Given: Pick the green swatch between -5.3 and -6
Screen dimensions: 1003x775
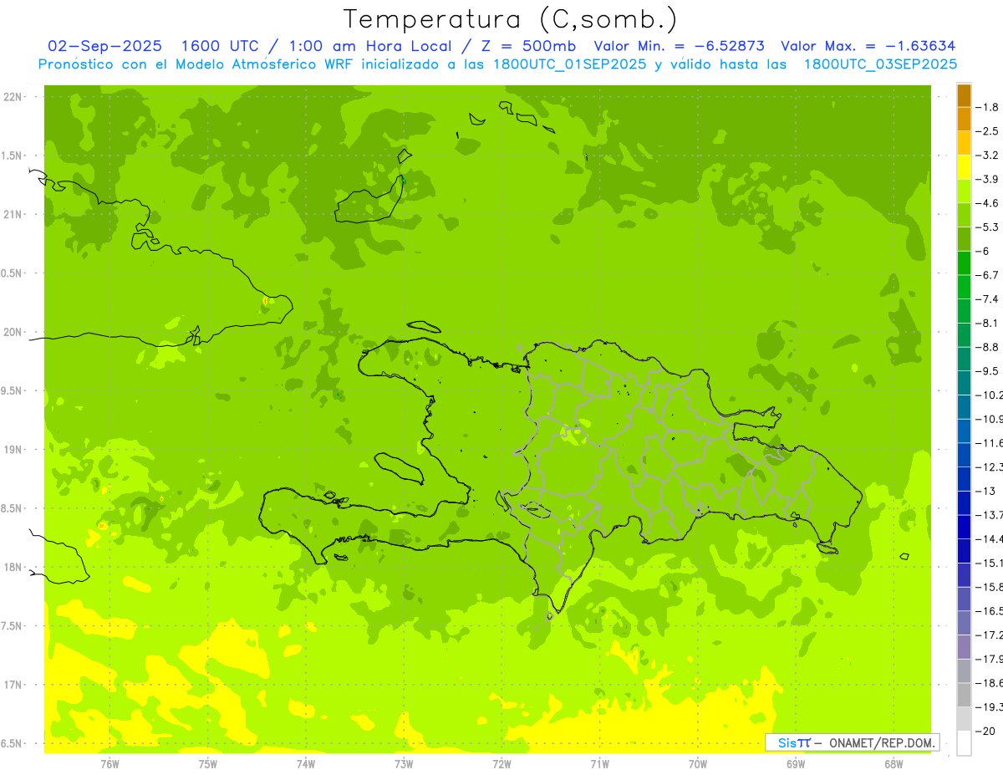Looking at the screenshot, I should point(964,239).
